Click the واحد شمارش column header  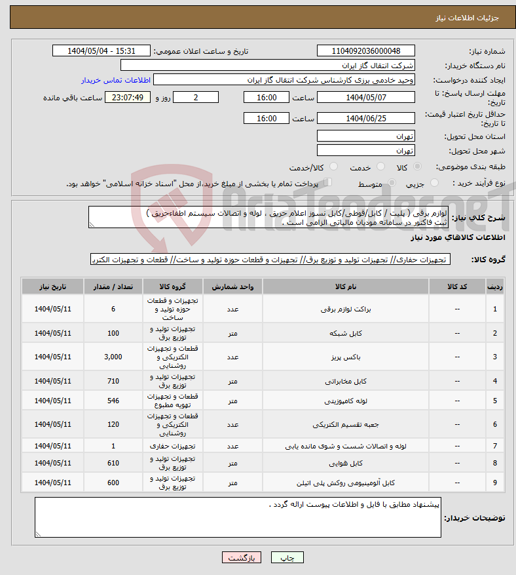(x=232, y=287)
